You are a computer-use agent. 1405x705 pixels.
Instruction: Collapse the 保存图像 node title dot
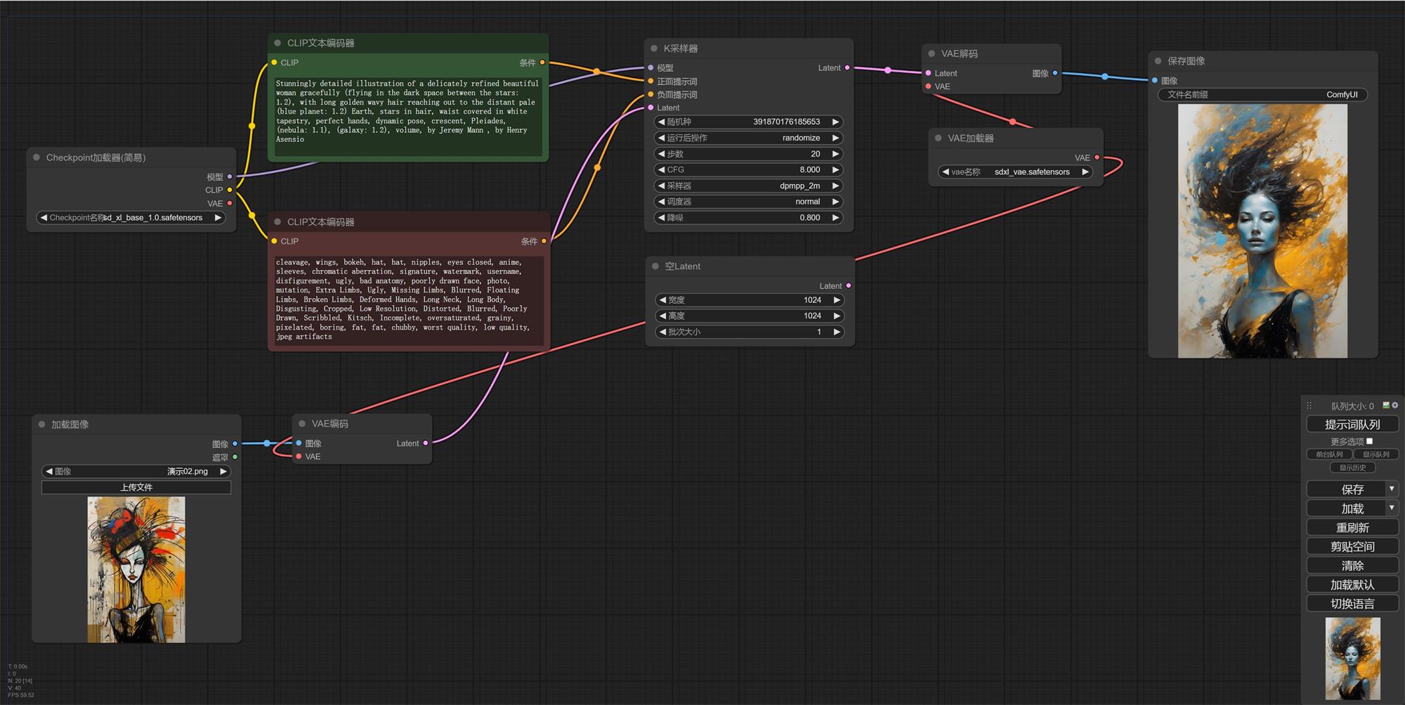1158,61
